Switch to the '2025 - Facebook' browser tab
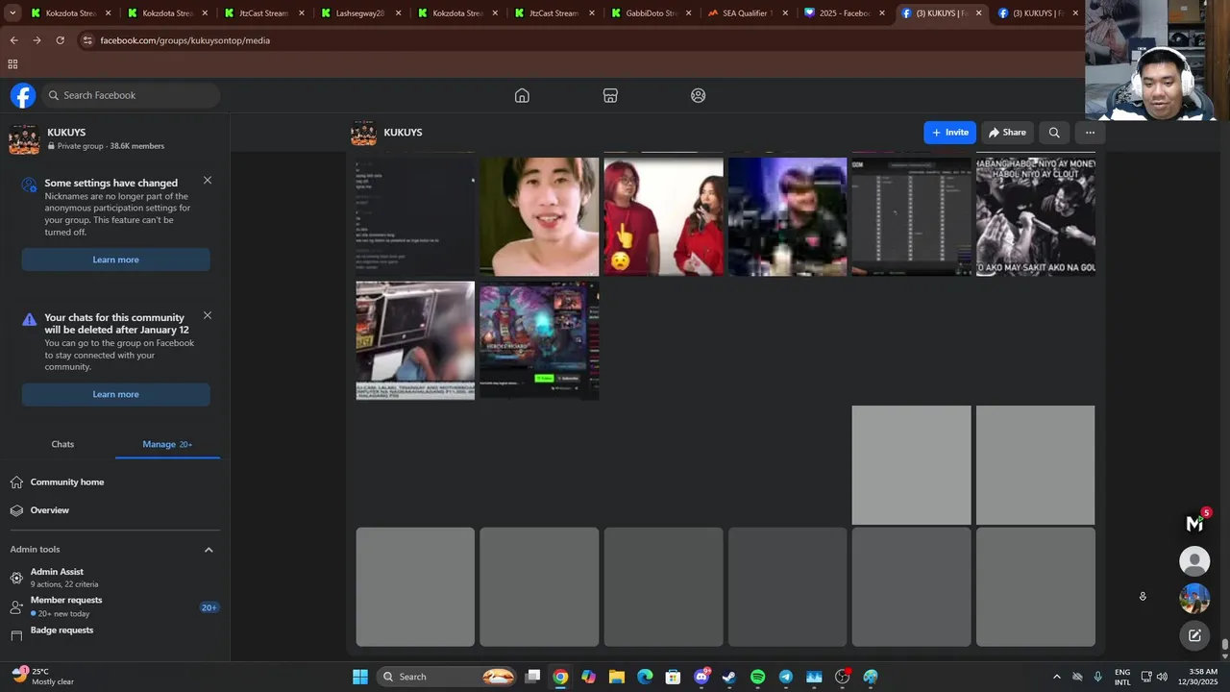Image resolution: width=1230 pixels, height=692 pixels. pos(845,13)
